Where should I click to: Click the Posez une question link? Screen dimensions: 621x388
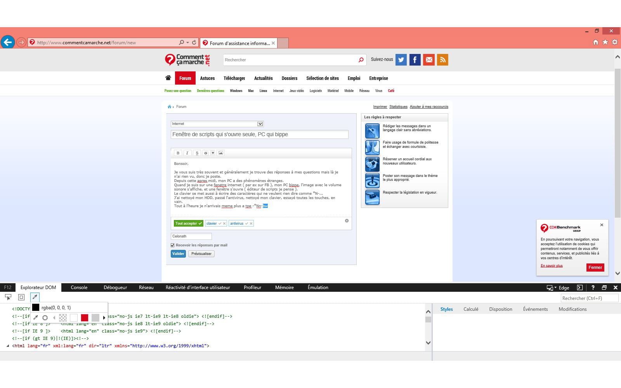pyautogui.click(x=178, y=91)
